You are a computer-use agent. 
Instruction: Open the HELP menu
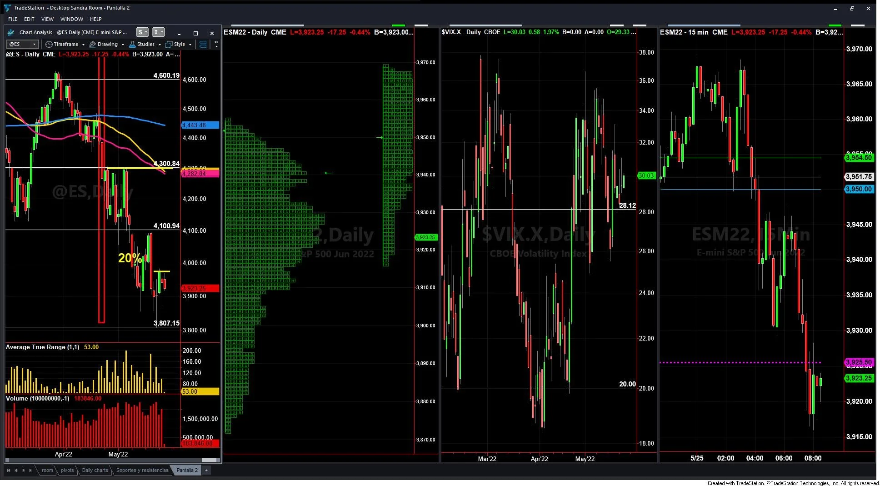(95, 19)
